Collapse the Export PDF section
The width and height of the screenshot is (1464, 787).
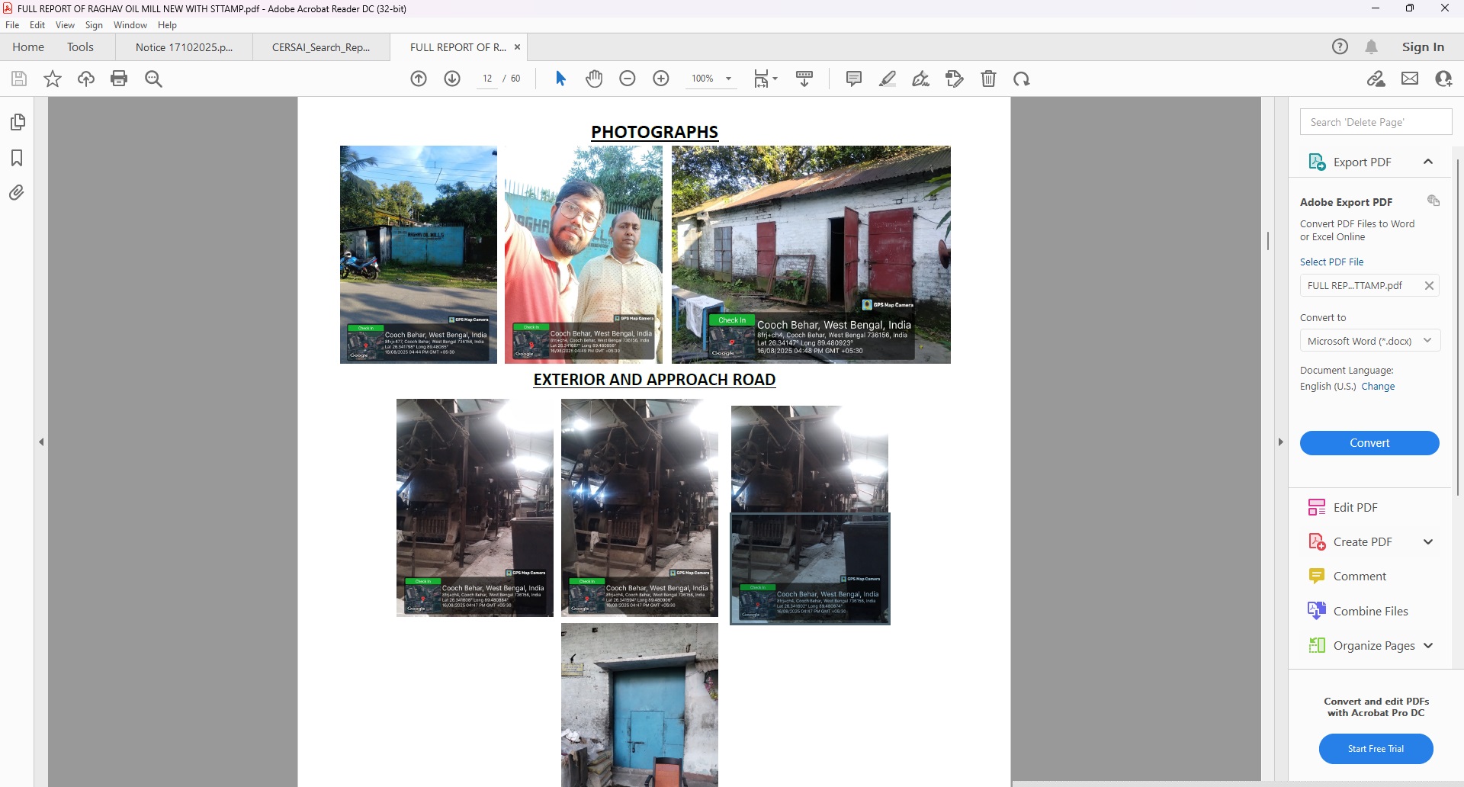pyautogui.click(x=1427, y=162)
